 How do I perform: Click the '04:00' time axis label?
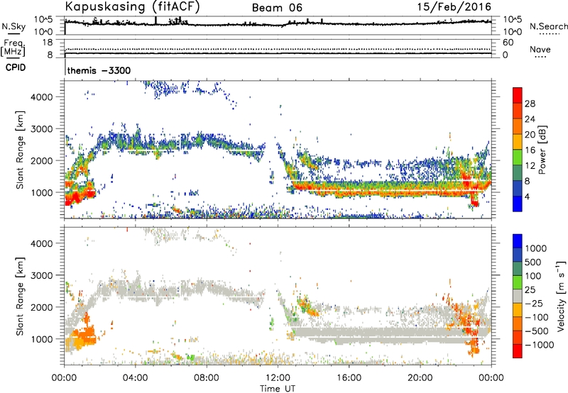[x=136, y=378]
